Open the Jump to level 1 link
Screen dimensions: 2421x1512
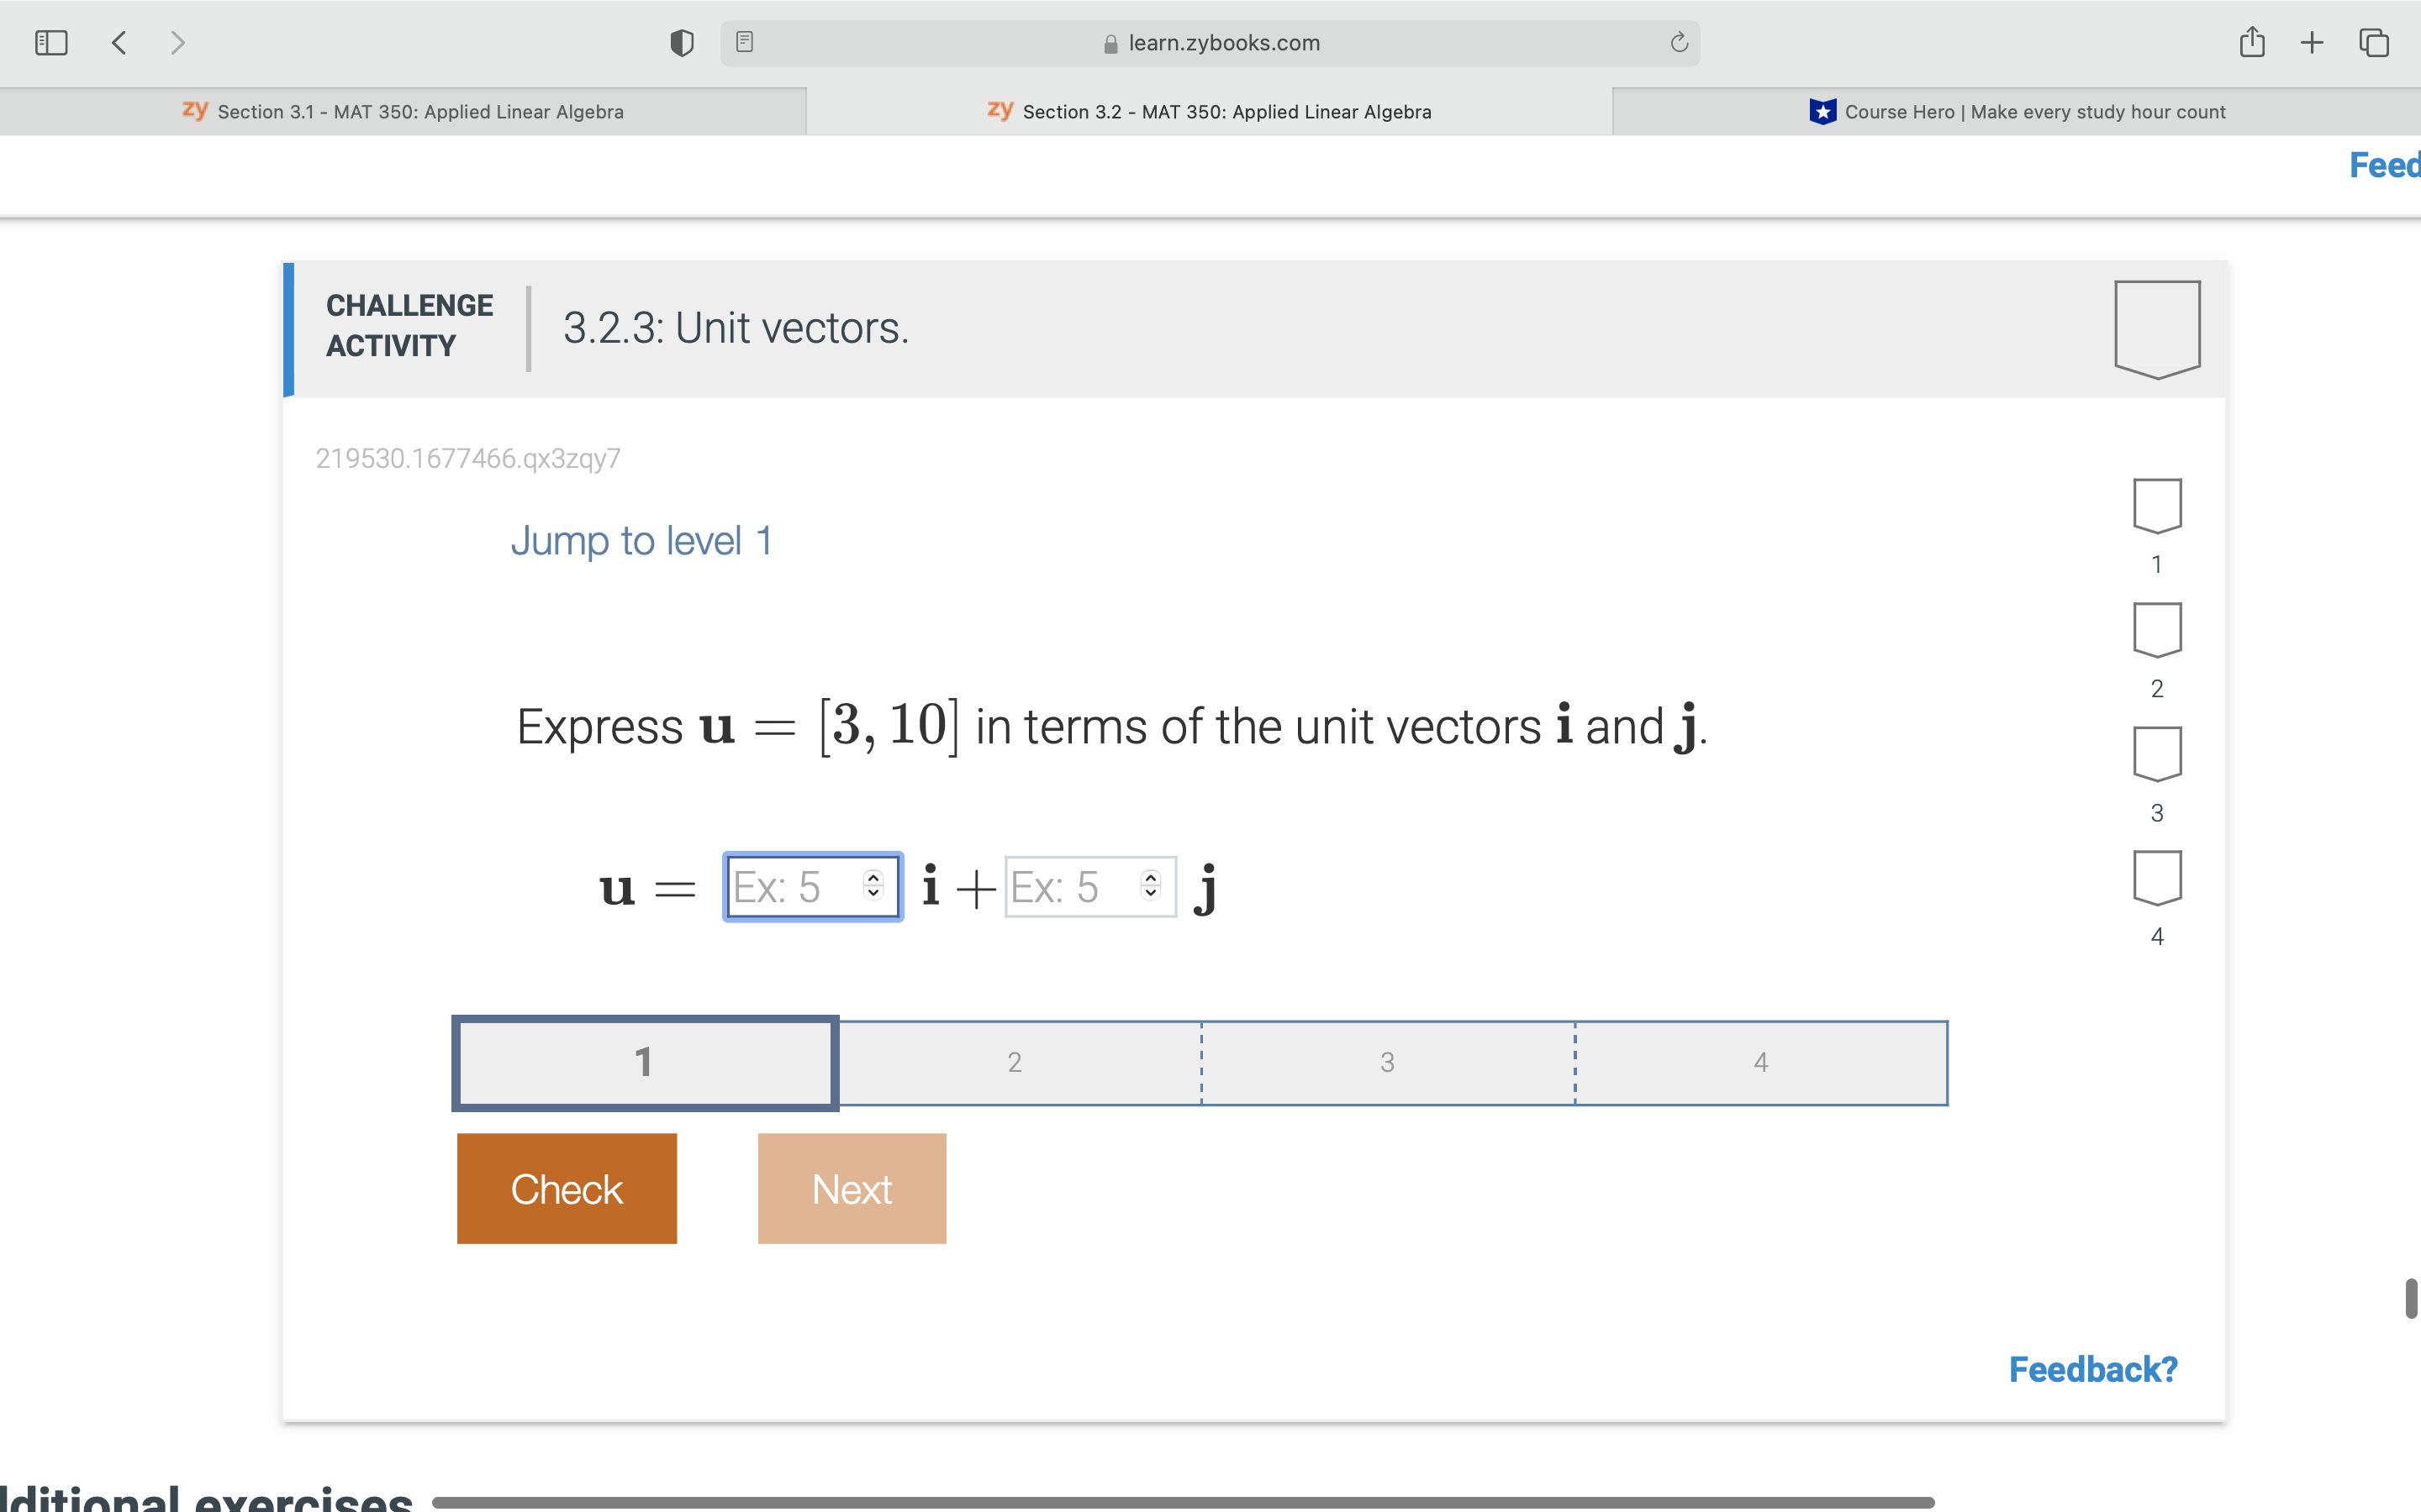click(x=641, y=541)
